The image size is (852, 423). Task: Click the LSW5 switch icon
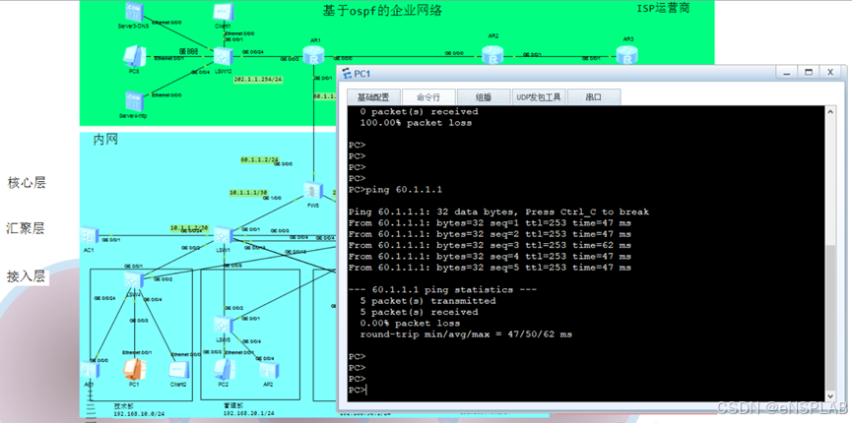pyautogui.click(x=224, y=325)
